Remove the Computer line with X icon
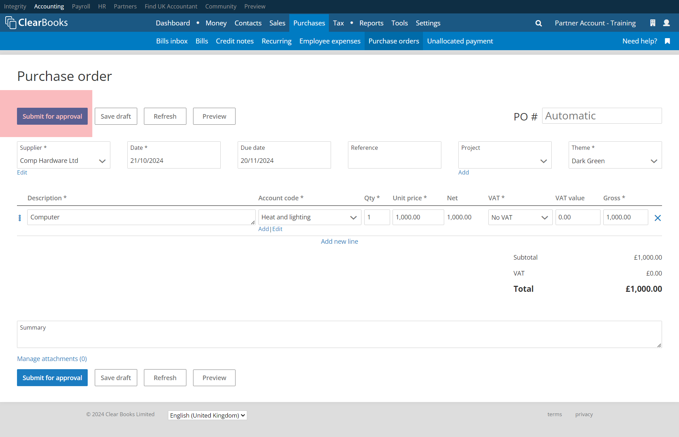This screenshot has width=679, height=437. 657,218
